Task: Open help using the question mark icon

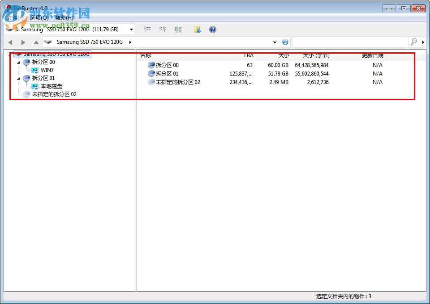Action: click(213, 30)
